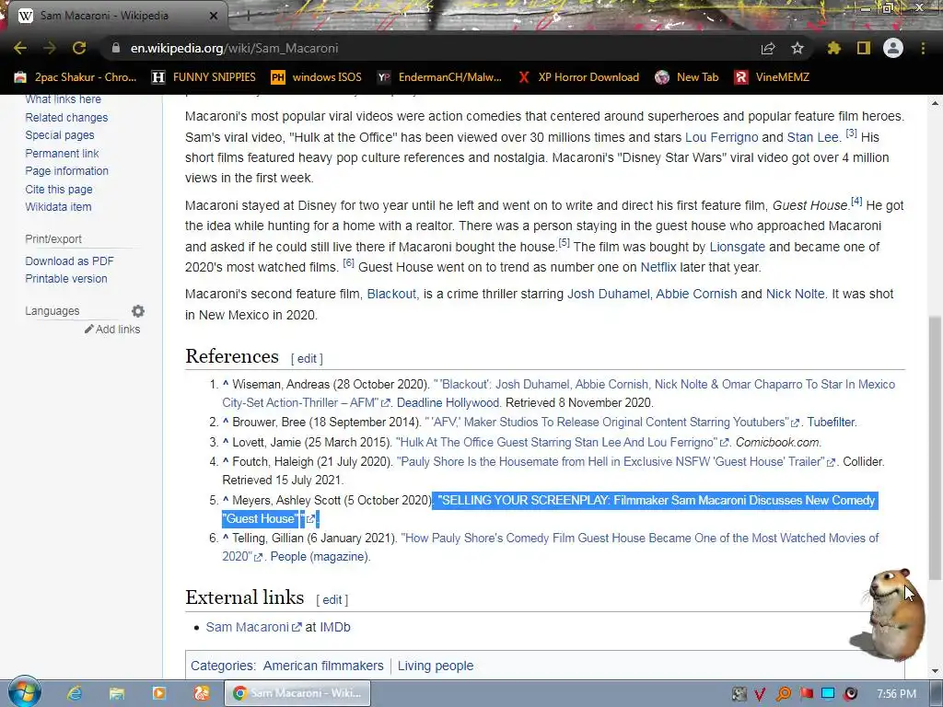Edit the References section
943x707 pixels.
point(307,358)
